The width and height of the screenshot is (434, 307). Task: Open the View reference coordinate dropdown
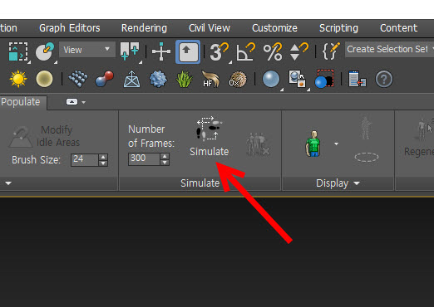[87, 50]
